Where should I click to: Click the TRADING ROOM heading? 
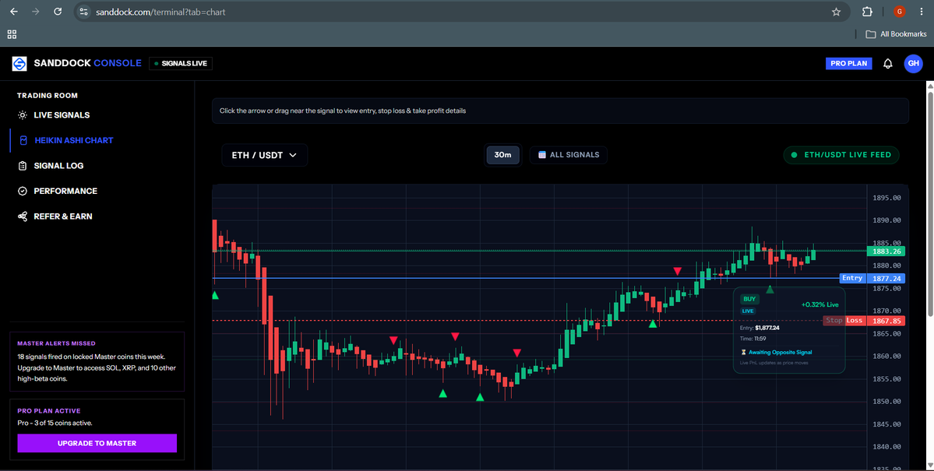pyautogui.click(x=47, y=95)
